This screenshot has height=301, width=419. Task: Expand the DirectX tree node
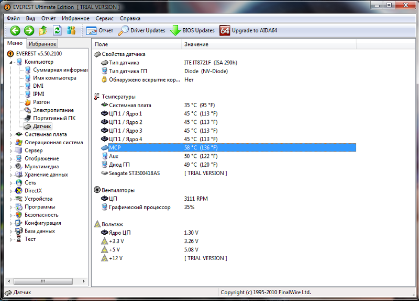tap(11, 191)
